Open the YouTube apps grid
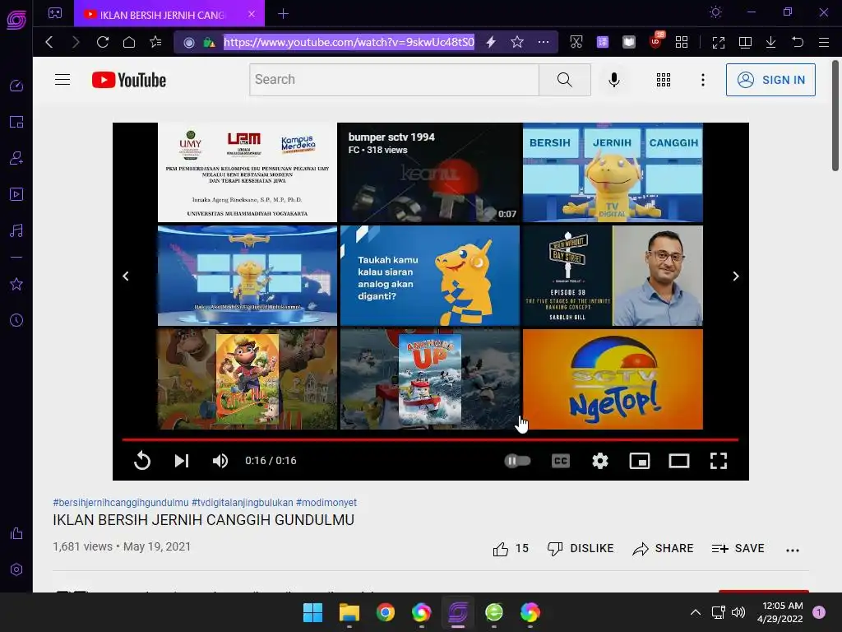 pyautogui.click(x=664, y=80)
